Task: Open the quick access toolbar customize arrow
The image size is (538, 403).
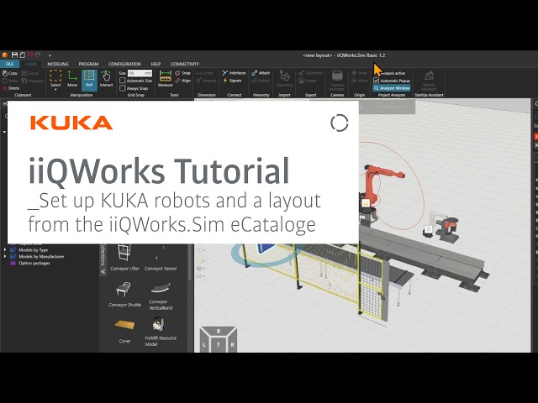Action: point(50,55)
